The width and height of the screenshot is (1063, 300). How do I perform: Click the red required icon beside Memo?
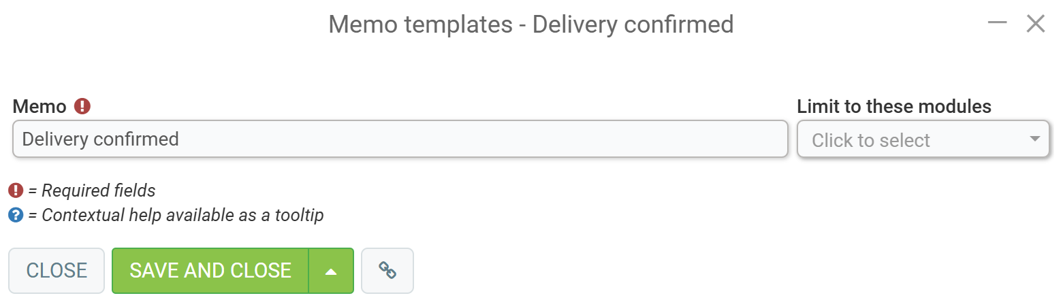click(82, 107)
